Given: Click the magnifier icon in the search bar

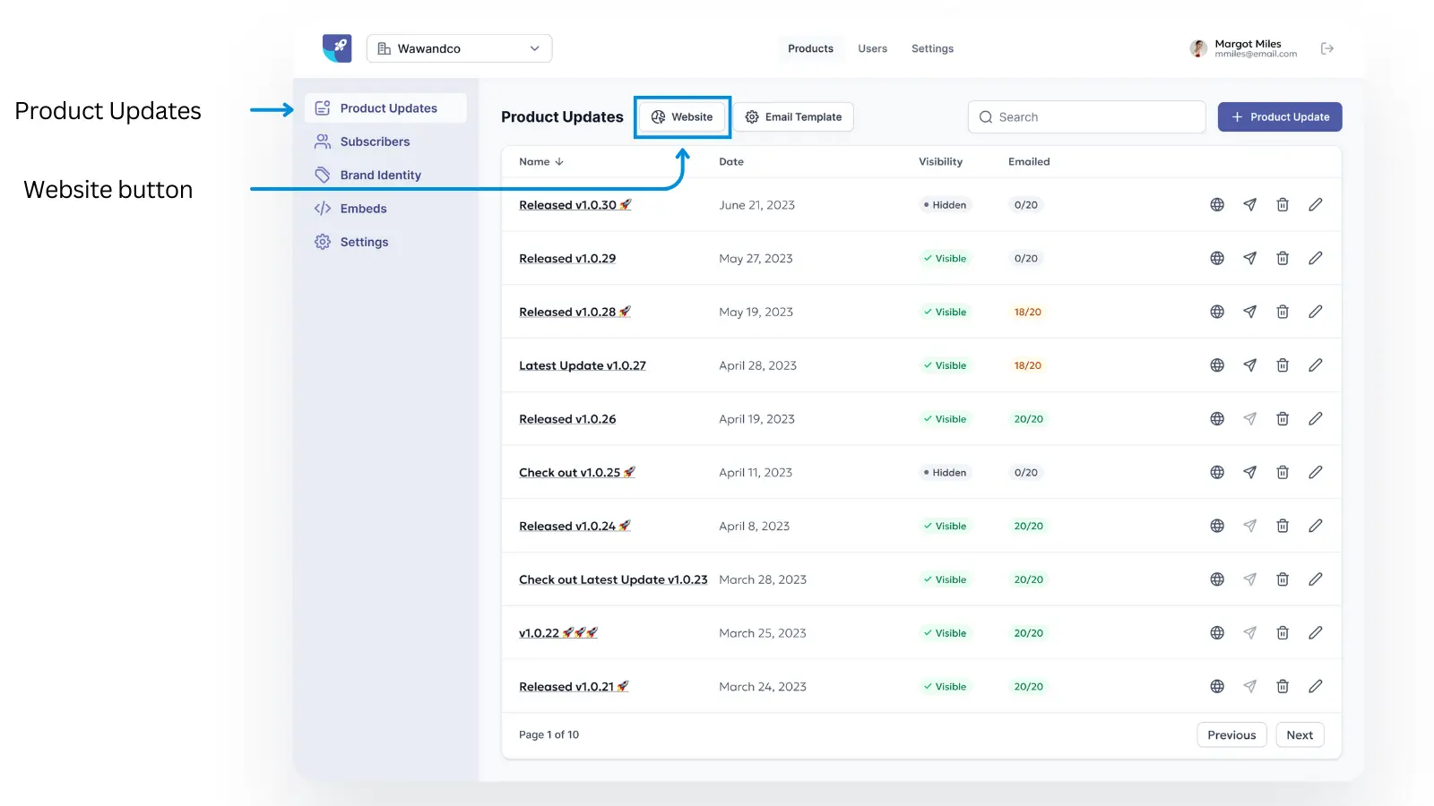Looking at the screenshot, I should pos(985,116).
